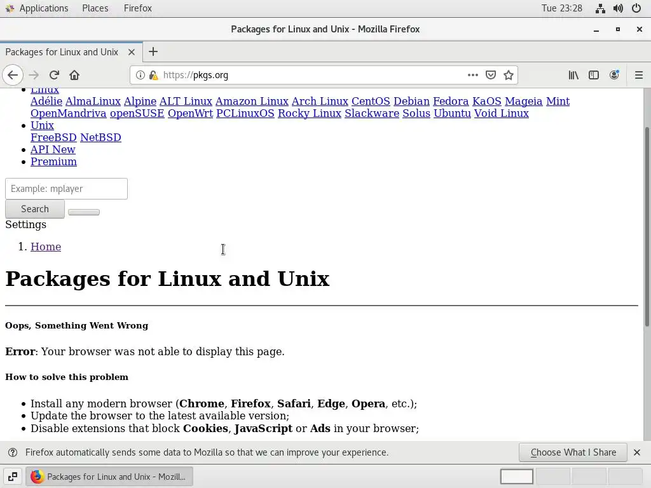
Task: Open the Rocky Linux link
Action: pyautogui.click(x=310, y=113)
